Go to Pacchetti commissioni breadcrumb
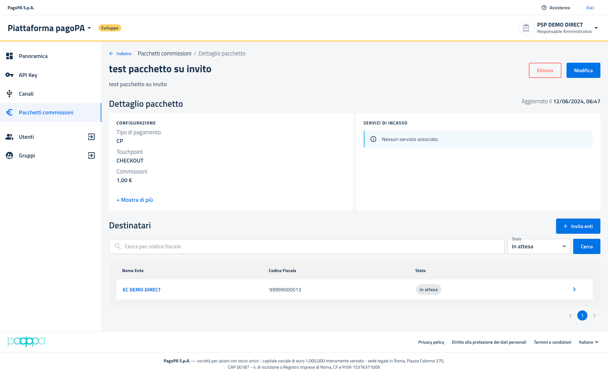 (164, 54)
